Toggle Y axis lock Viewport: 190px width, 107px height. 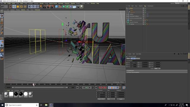[33, 7]
